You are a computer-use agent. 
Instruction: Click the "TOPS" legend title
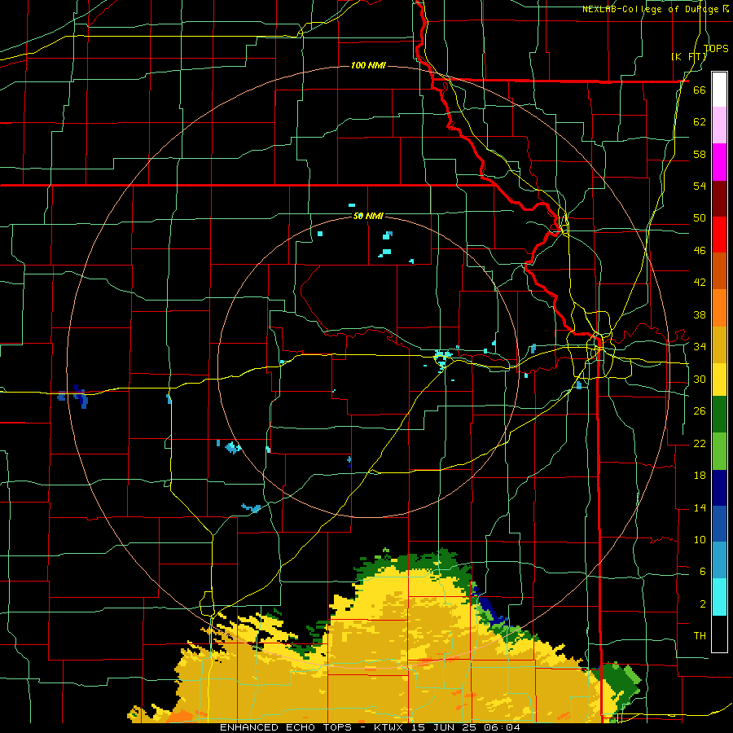pyautogui.click(x=716, y=48)
